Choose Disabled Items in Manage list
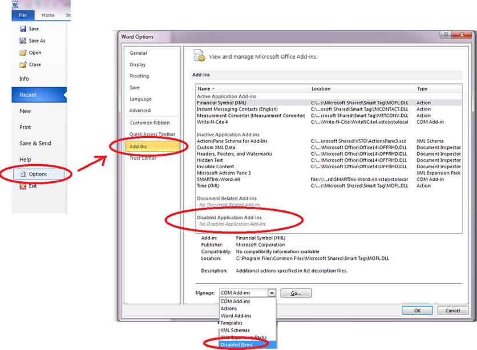The width and height of the screenshot is (477, 350). coord(248,345)
